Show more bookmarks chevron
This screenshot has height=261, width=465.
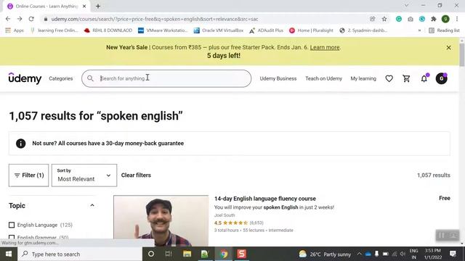(419, 30)
